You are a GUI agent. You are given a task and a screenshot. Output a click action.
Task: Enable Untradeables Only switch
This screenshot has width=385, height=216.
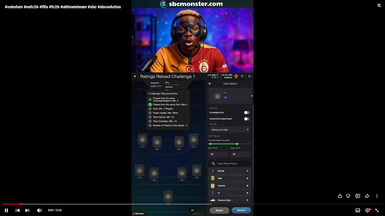(x=247, y=112)
